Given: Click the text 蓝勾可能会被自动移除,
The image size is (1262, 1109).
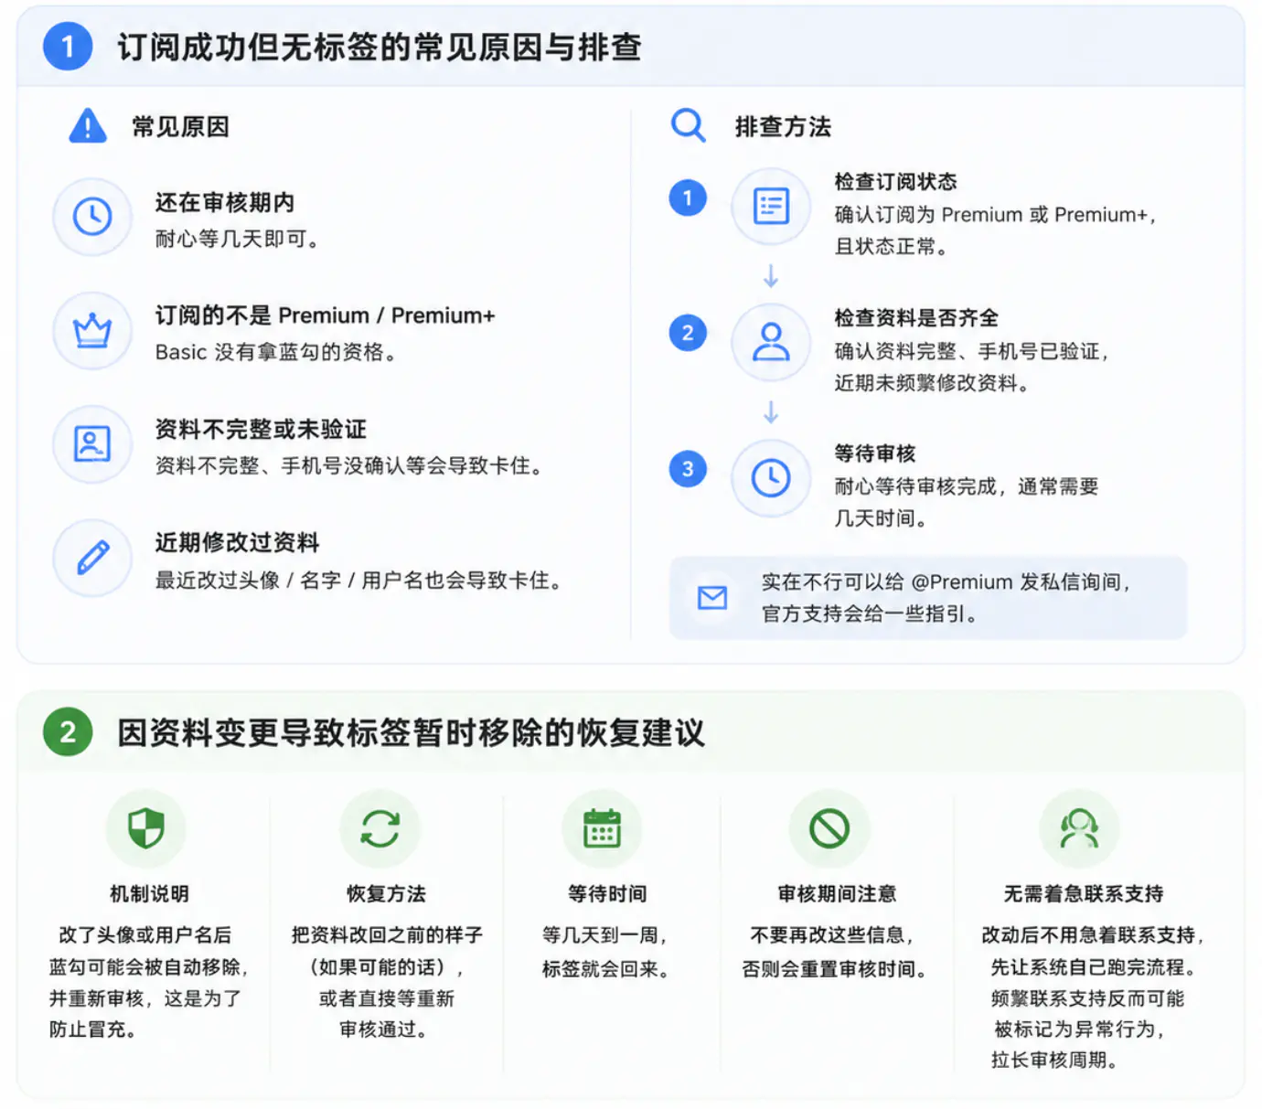Looking at the screenshot, I should [x=149, y=966].
